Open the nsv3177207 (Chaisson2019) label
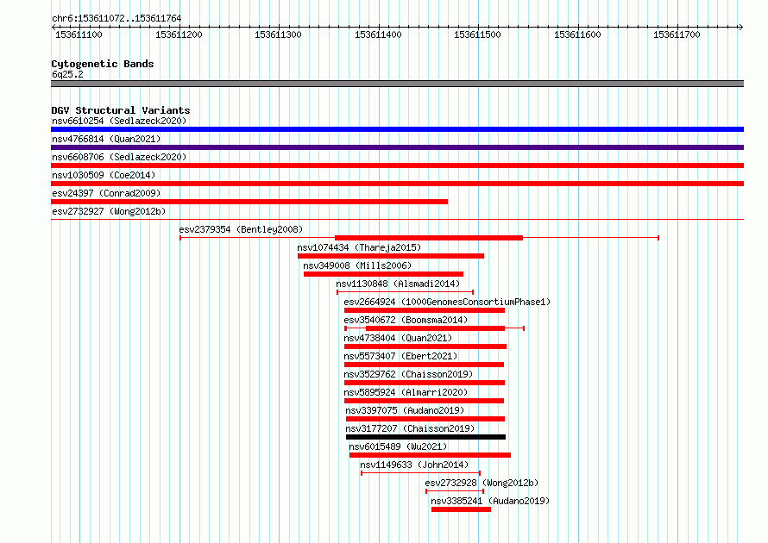The height and width of the screenshot is (543, 768). (x=410, y=428)
